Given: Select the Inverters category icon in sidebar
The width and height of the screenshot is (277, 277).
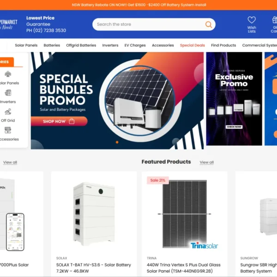Looking at the screenshot, I should [8, 93].
